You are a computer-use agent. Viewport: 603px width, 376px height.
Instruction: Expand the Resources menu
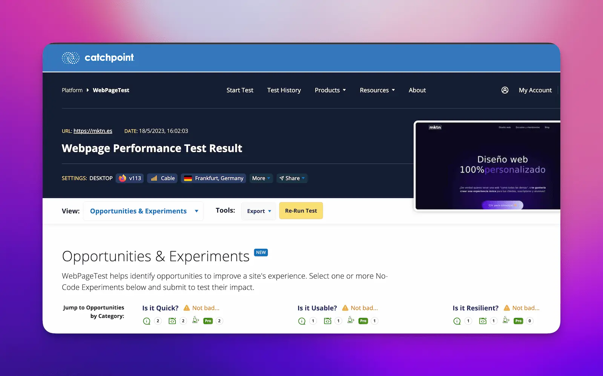point(377,90)
